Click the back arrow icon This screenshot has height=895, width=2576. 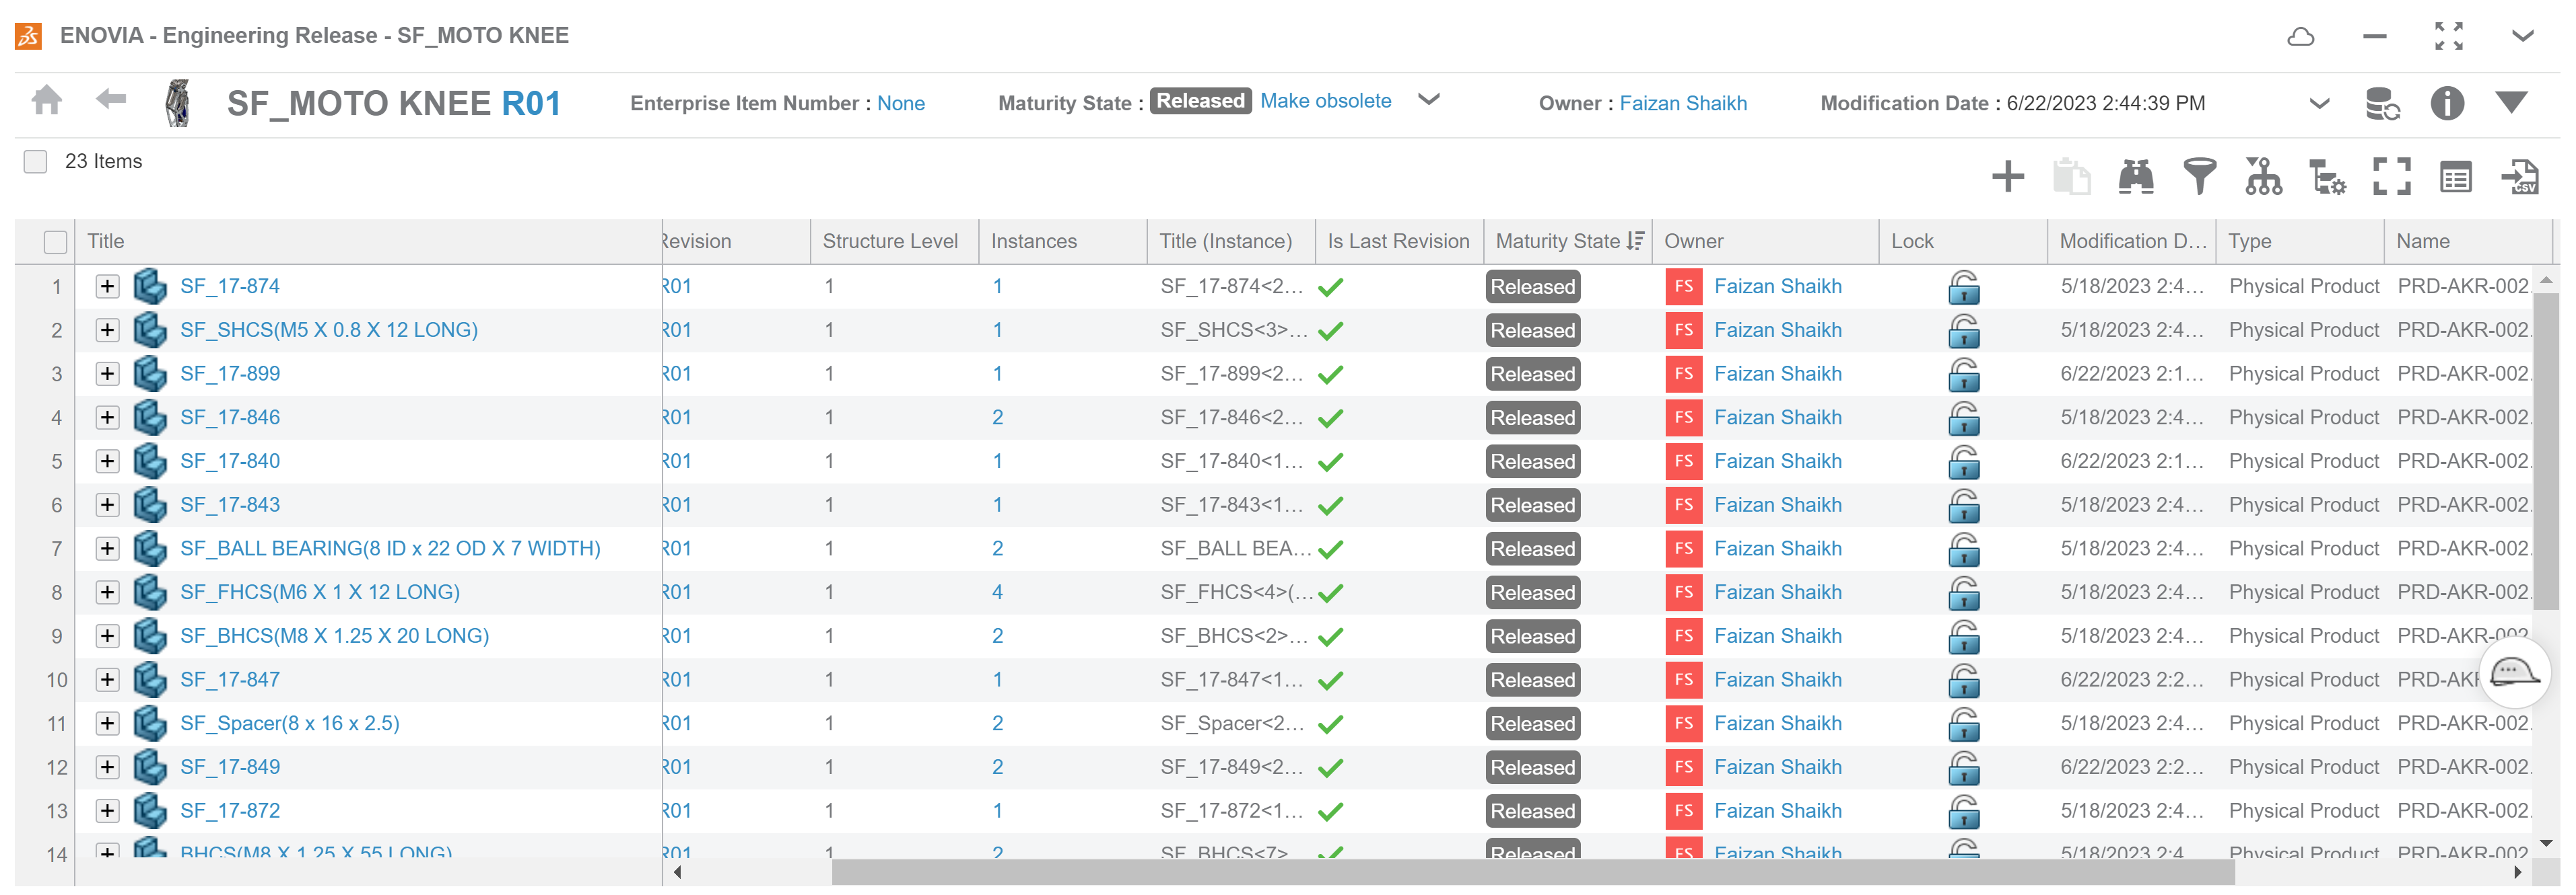tap(111, 99)
